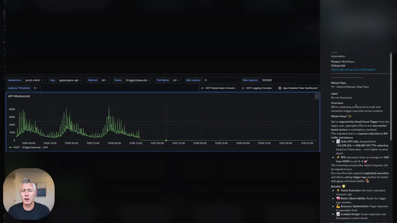The width and height of the screenshot is (397, 223).
Task: Open the API Hits/second panel kebab menu
Action: (x=316, y=96)
